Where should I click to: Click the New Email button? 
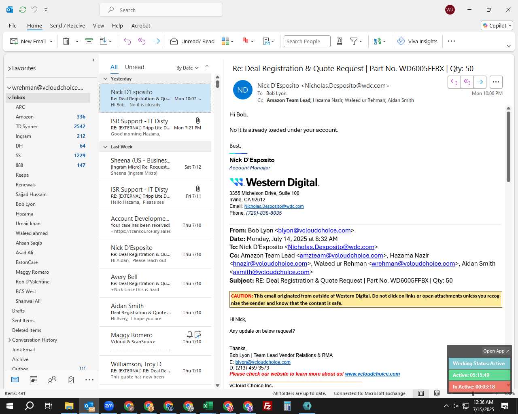click(x=28, y=41)
